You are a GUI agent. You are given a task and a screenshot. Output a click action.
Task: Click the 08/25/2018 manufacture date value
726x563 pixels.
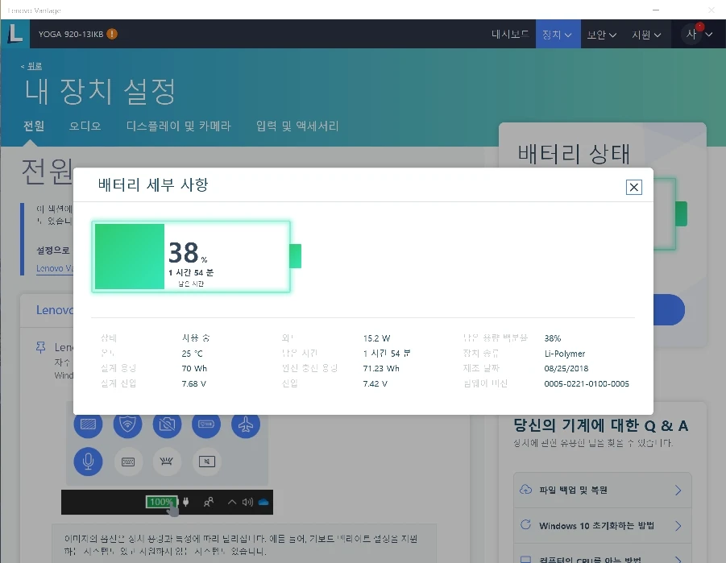pyautogui.click(x=566, y=369)
